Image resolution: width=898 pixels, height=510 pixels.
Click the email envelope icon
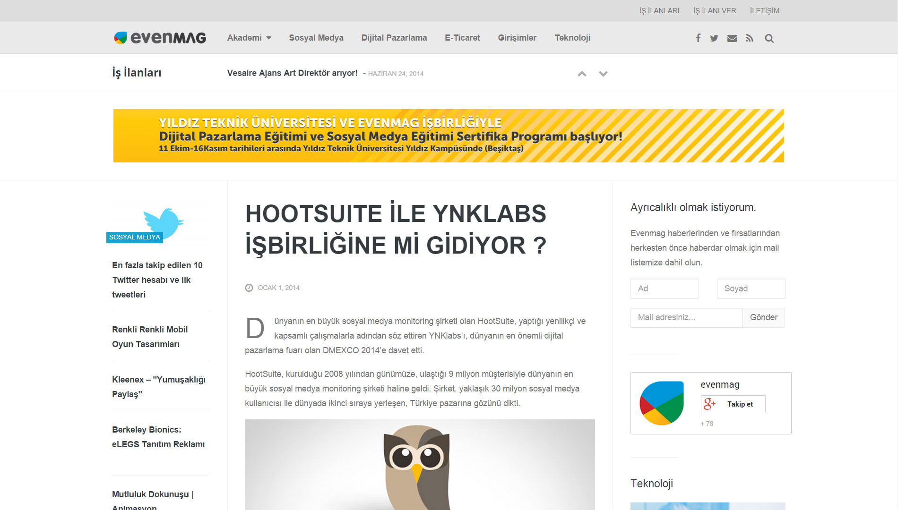point(732,38)
